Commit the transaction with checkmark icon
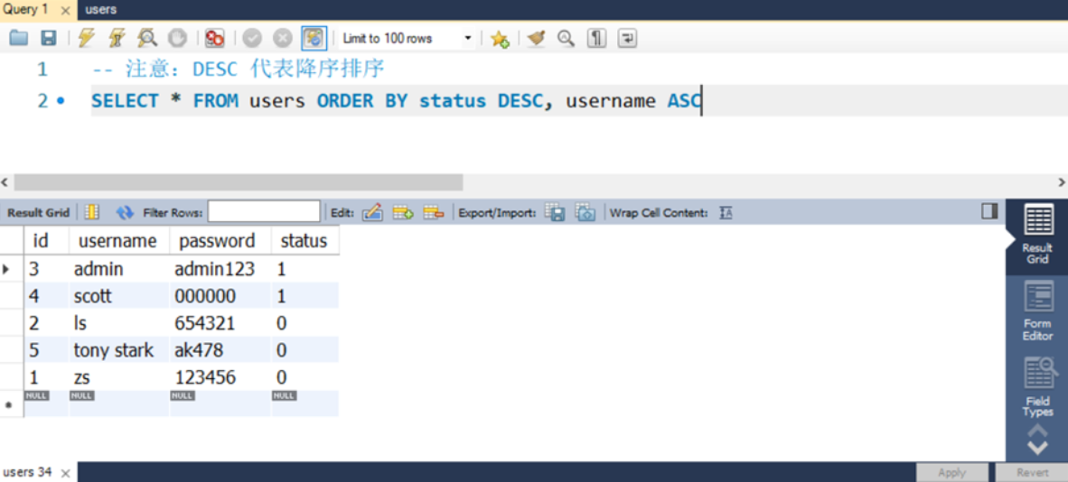1068x482 pixels. coord(252,38)
